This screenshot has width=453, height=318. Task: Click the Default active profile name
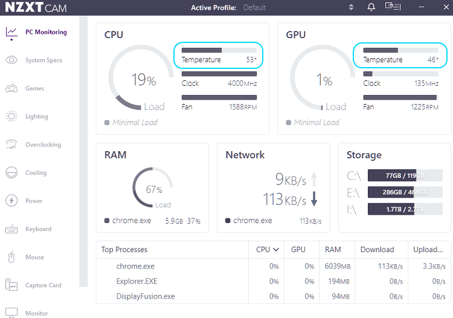click(254, 7)
